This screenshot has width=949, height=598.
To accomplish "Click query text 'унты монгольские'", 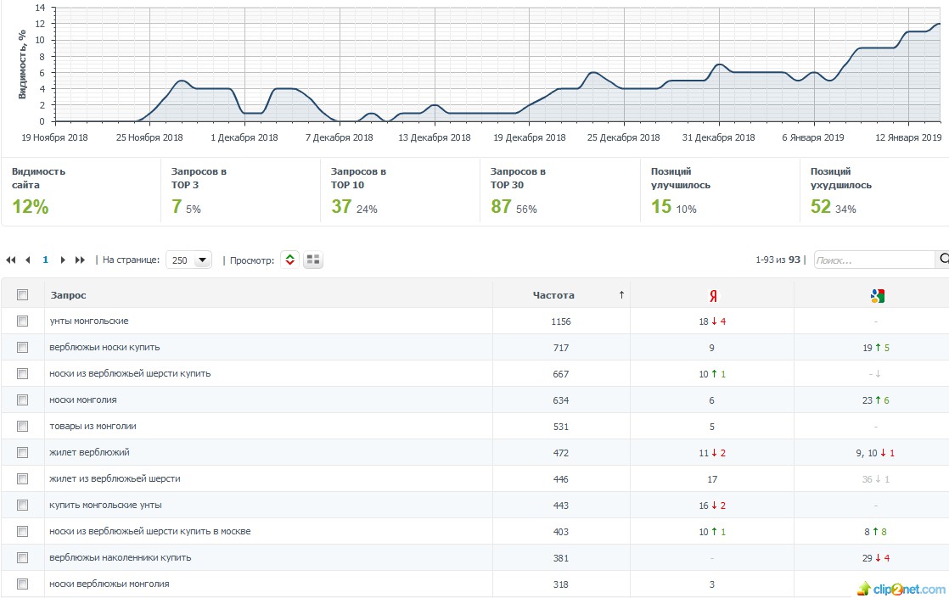I will tap(89, 321).
